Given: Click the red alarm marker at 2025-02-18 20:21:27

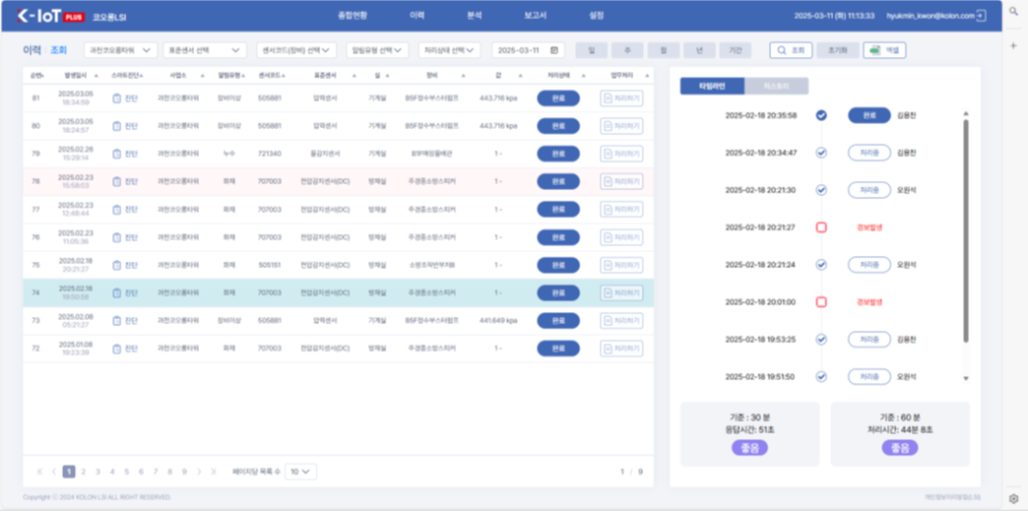Looking at the screenshot, I should pos(821,227).
